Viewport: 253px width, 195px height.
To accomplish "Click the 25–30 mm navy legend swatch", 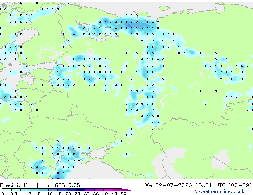I will [x=80, y=190].
